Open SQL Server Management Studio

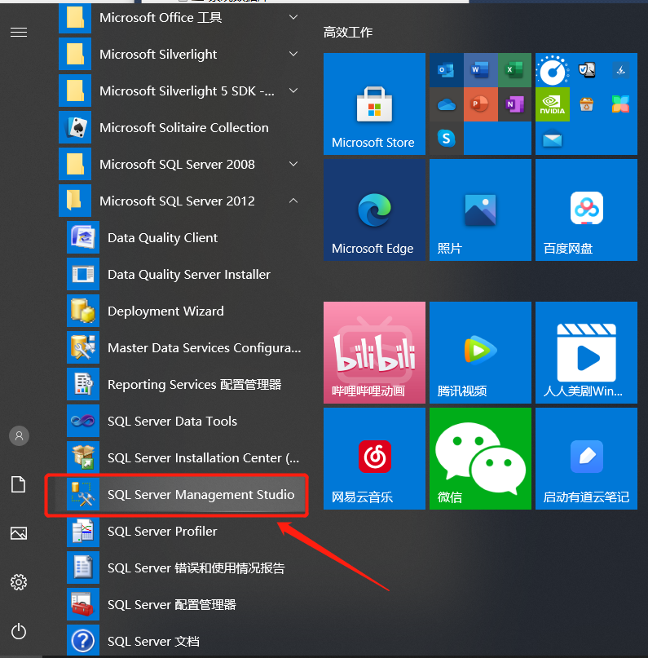[x=179, y=494]
